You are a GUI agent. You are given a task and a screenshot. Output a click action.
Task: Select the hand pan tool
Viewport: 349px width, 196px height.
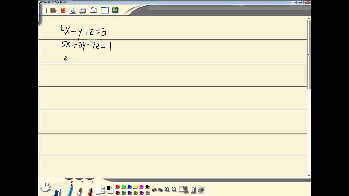pyautogui.click(x=45, y=187)
